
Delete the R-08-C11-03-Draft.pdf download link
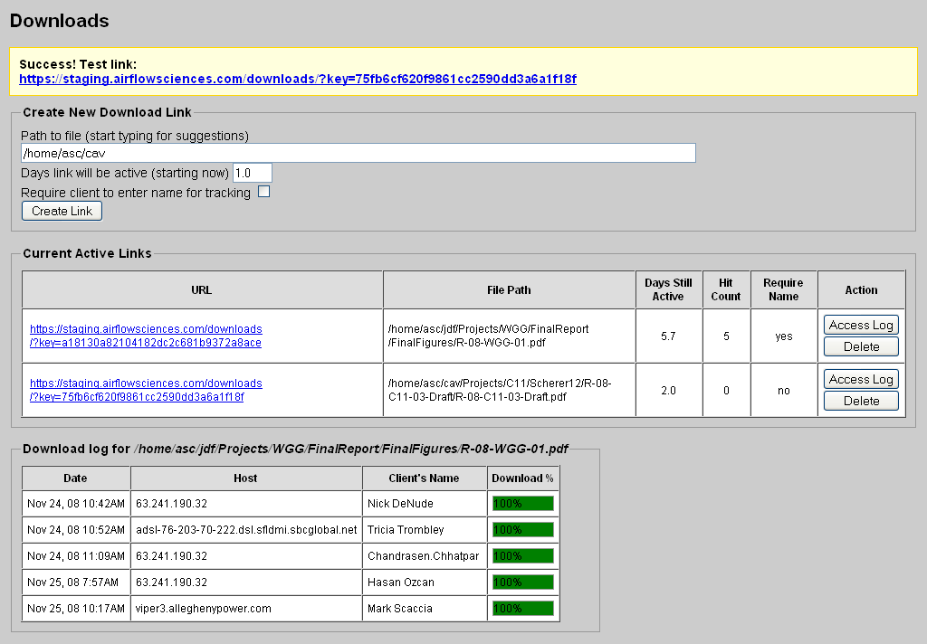[861, 401]
